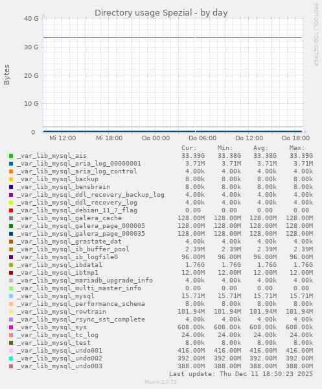Click the Munin 2.0.73 footer text
This screenshot has height=389, width=322.
(161, 382)
